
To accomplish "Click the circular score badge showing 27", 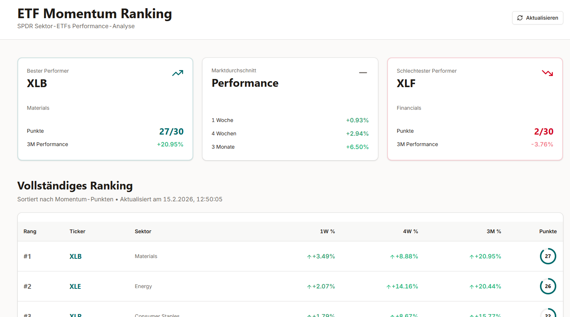I will (548, 256).
